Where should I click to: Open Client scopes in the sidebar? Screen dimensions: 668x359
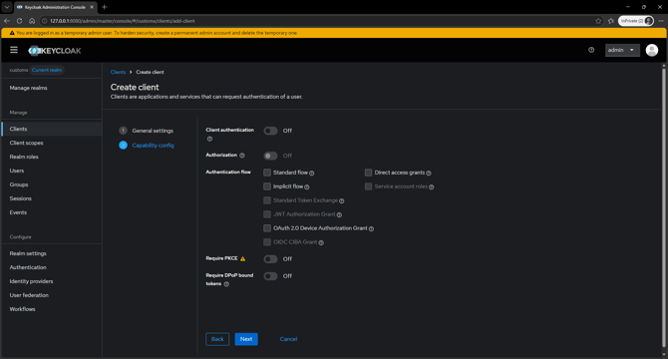52,143
